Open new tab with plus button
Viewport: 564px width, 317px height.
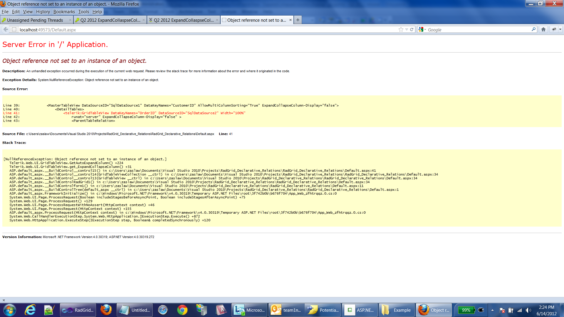298,20
